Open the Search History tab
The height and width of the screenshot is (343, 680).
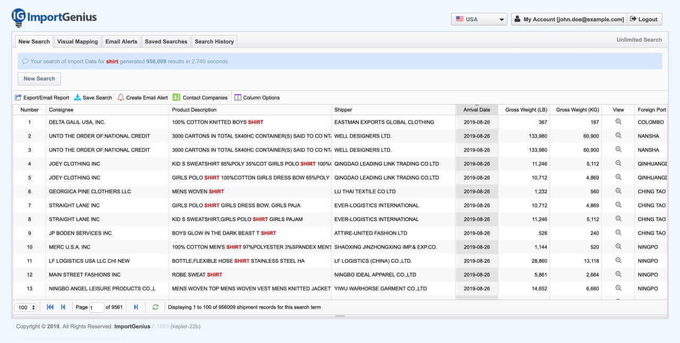(x=214, y=41)
